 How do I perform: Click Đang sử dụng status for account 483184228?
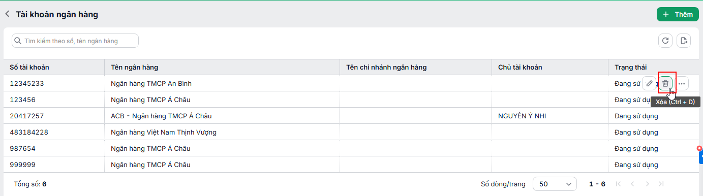pyautogui.click(x=636, y=132)
